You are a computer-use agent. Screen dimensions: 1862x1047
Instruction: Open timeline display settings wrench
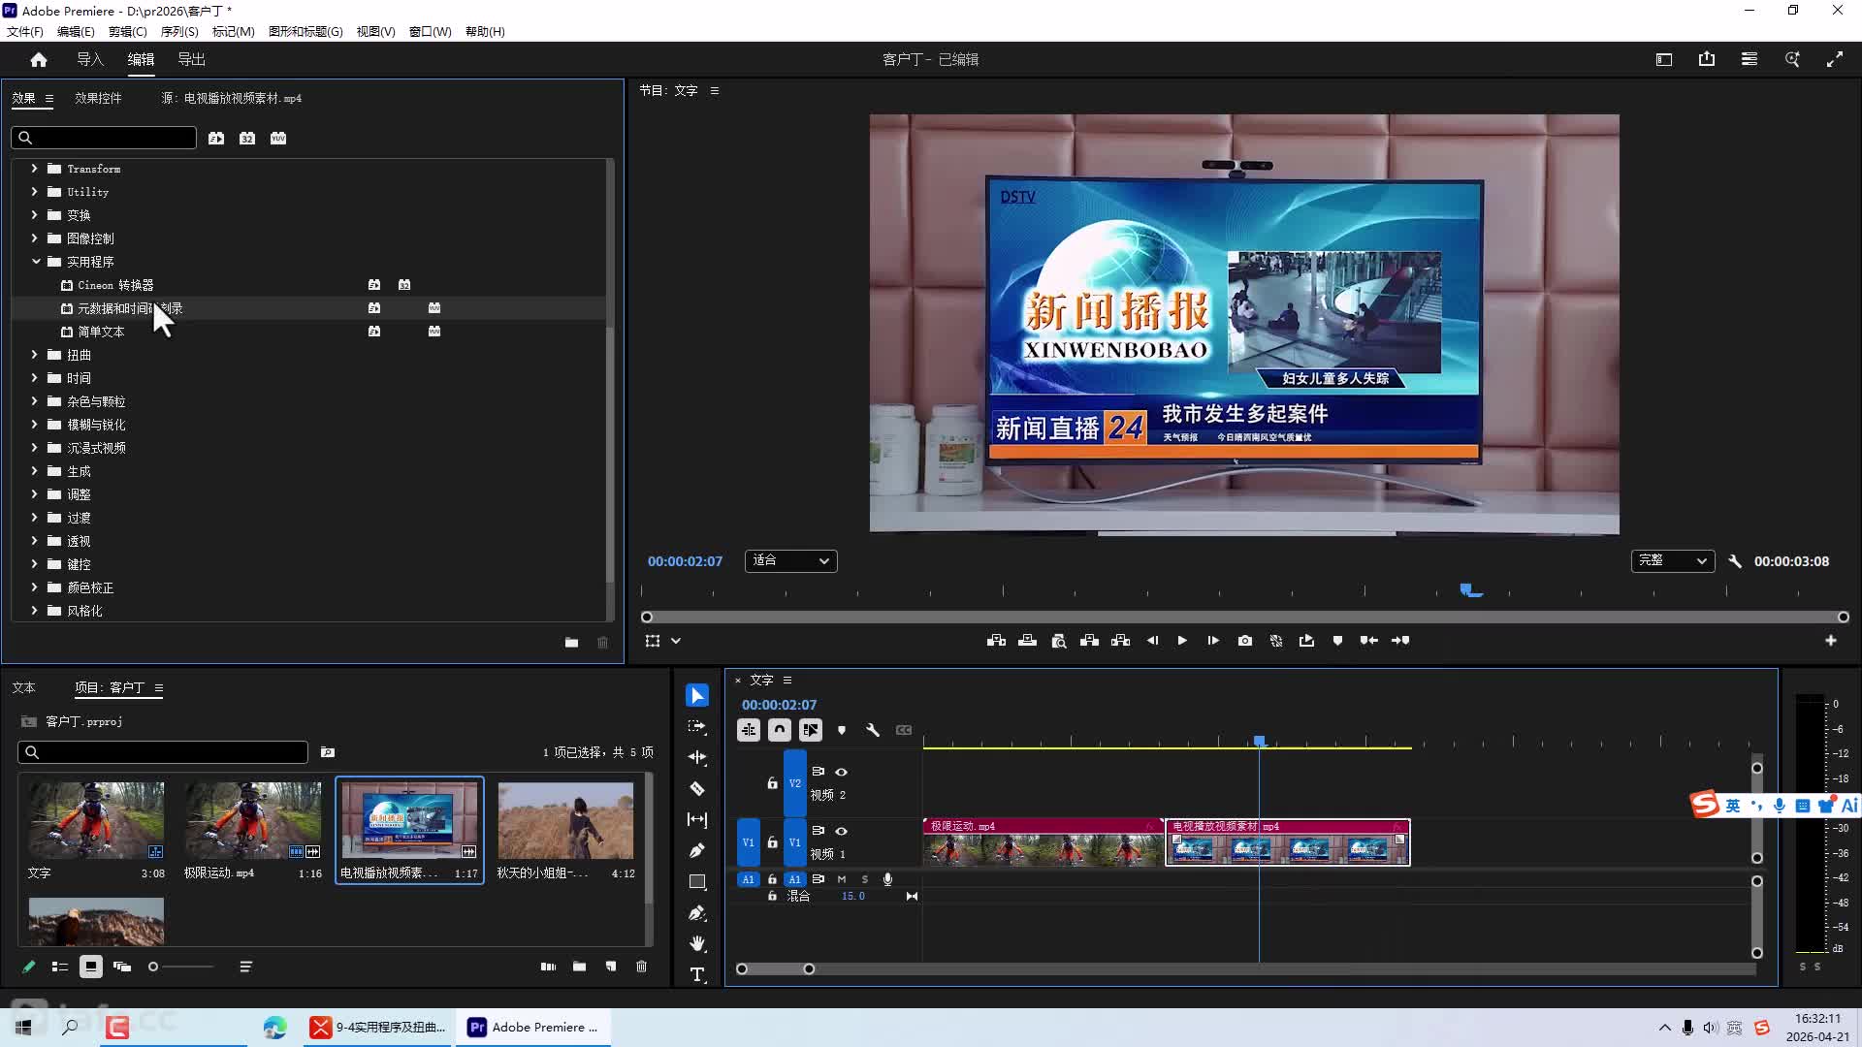point(873,730)
